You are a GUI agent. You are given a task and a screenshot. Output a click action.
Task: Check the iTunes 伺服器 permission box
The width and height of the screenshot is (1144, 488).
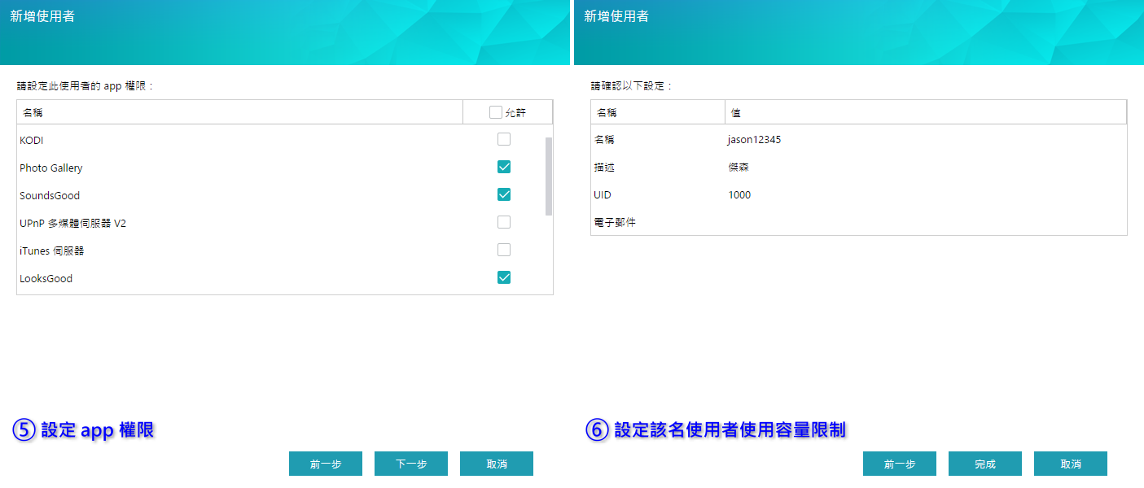click(504, 250)
